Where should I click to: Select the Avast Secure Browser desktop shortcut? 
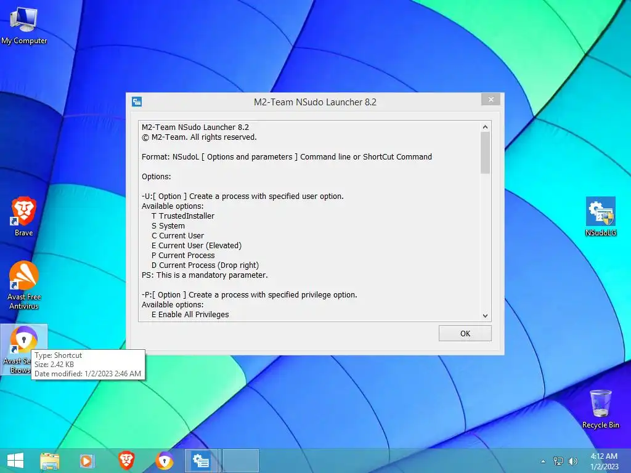[24, 349]
